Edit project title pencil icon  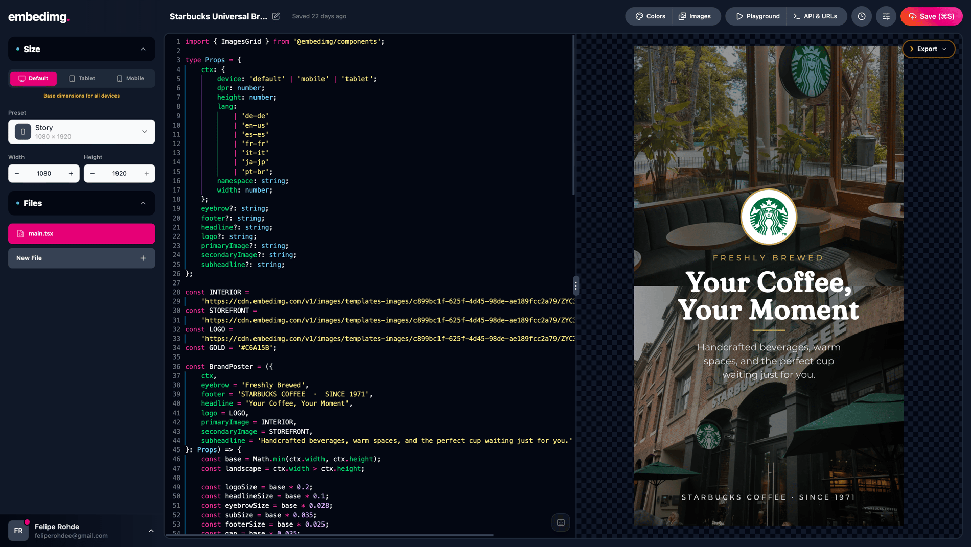(x=276, y=16)
